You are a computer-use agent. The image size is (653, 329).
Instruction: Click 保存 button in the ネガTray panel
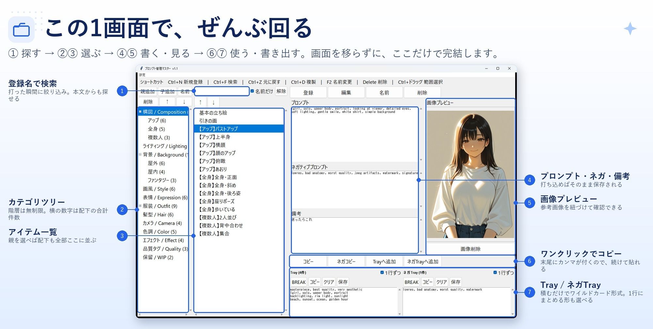tap(455, 282)
